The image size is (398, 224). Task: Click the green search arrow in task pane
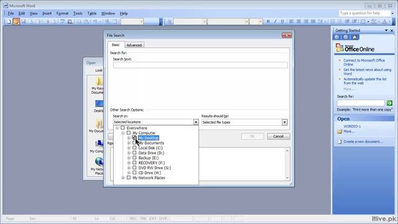(x=389, y=103)
